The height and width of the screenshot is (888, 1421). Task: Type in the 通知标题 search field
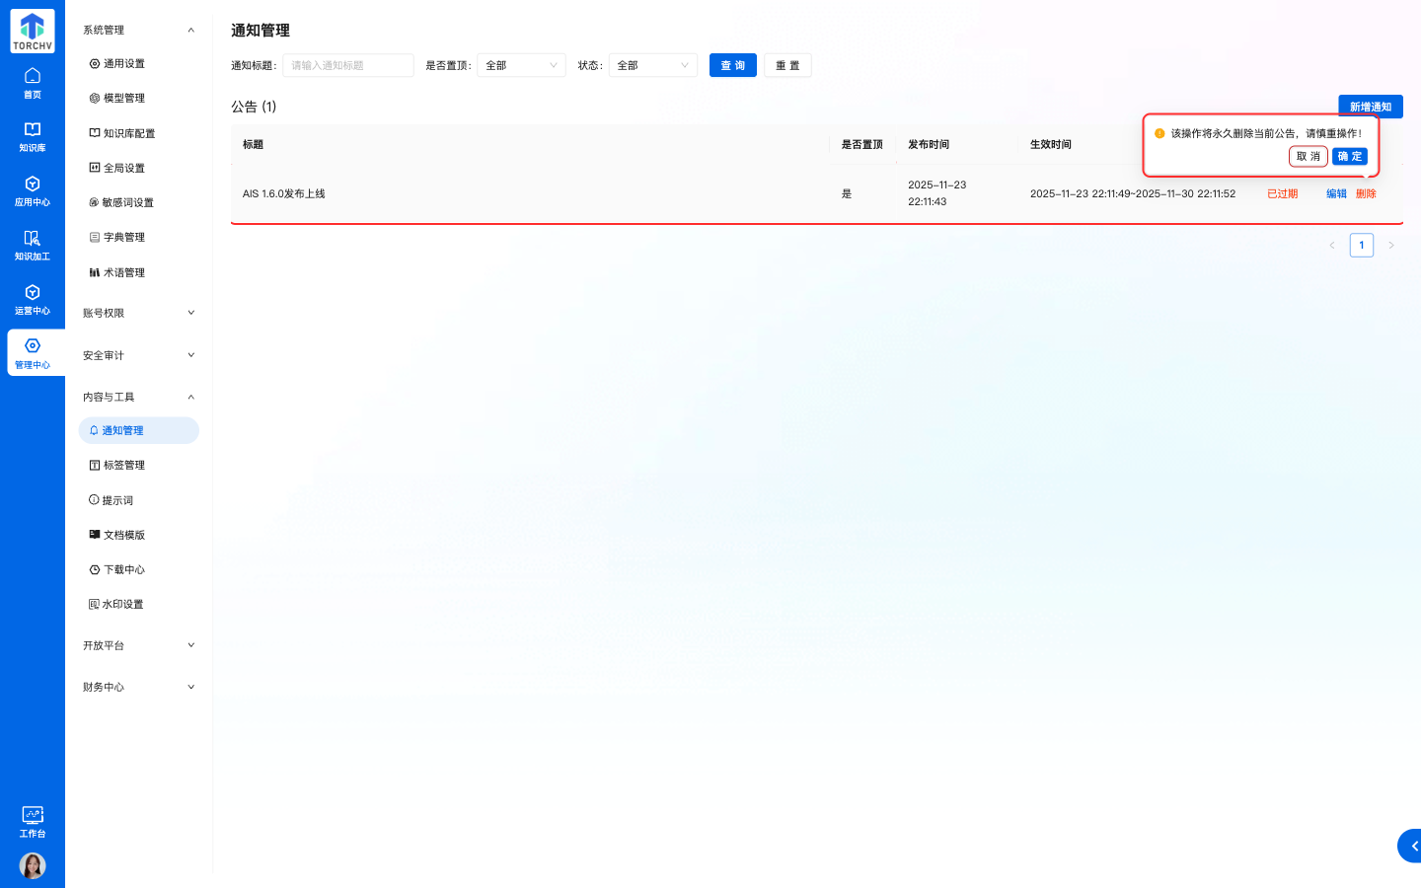[x=347, y=65]
